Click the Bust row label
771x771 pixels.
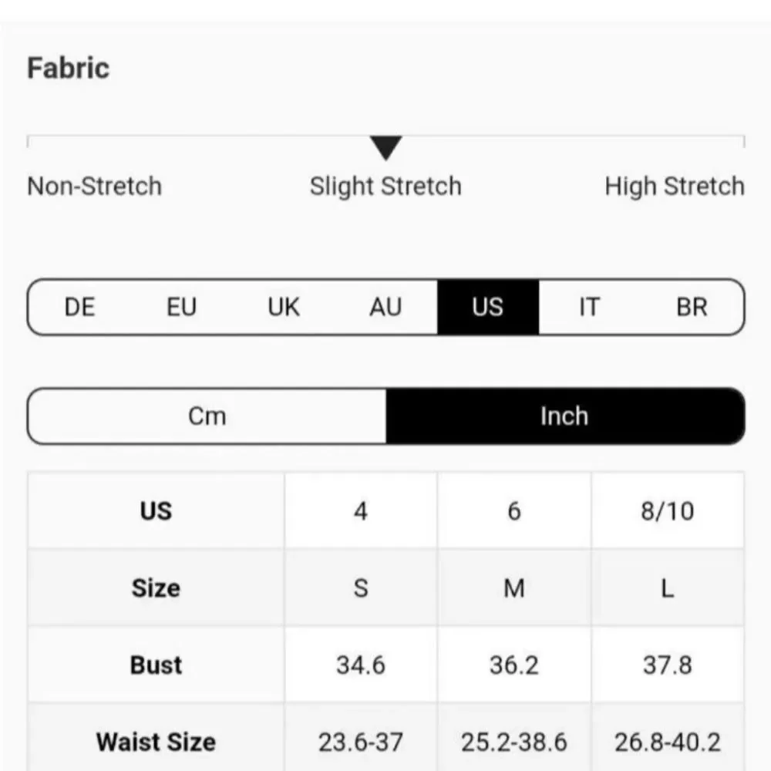pyautogui.click(x=156, y=665)
